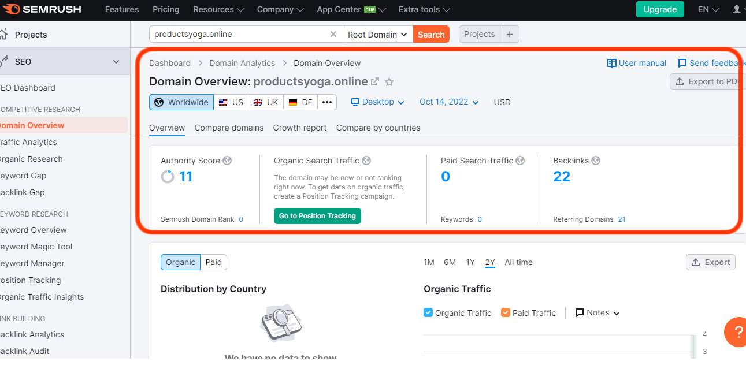Screen dimensions: 746x380
Task: Switch to Growth report tab
Action: [x=300, y=128]
